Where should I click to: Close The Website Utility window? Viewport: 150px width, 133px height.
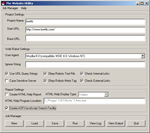[146, 3]
